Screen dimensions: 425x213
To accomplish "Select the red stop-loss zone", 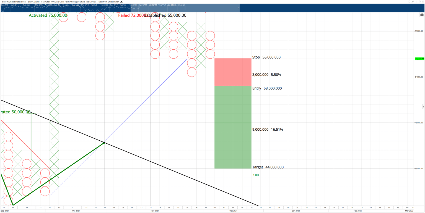I will pos(233,72).
